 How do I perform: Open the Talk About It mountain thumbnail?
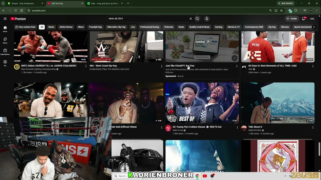point(278,103)
